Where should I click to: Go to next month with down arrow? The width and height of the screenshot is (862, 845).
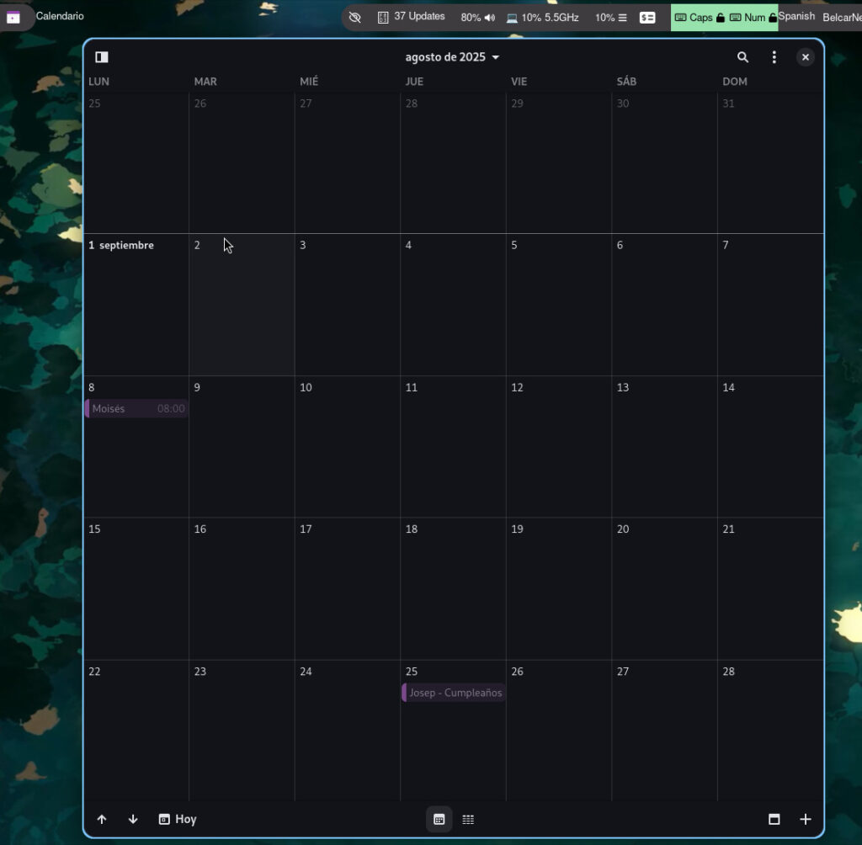pos(133,819)
